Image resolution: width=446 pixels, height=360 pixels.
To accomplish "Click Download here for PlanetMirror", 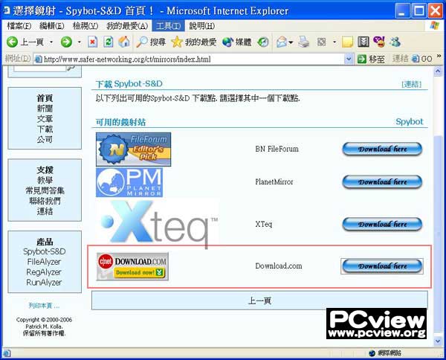I will (x=382, y=181).
